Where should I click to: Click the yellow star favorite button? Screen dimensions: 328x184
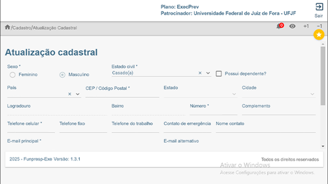pyautogui.click(x=319, y=35)
